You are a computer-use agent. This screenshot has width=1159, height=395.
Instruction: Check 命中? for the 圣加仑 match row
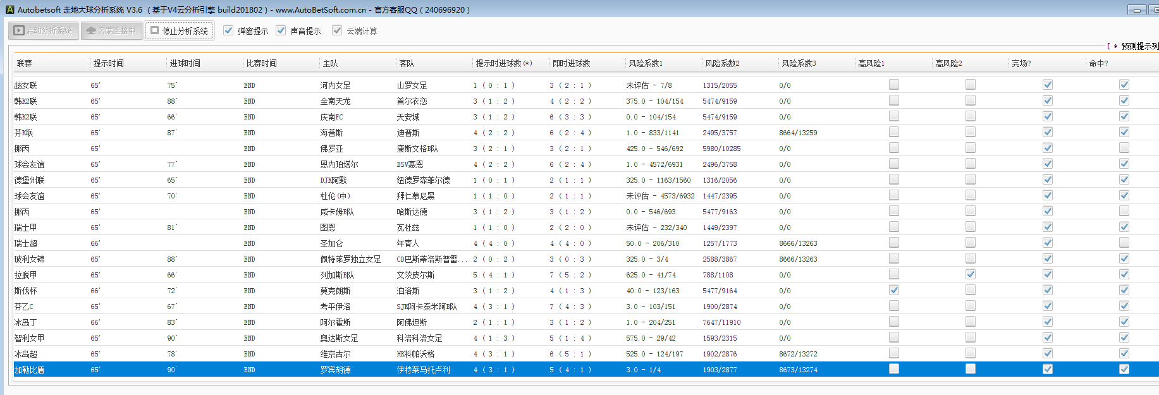pos(1124,243)
